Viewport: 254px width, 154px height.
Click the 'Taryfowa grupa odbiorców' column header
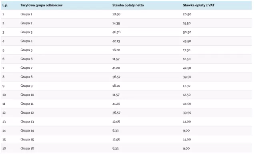click(x=41, y=5)
